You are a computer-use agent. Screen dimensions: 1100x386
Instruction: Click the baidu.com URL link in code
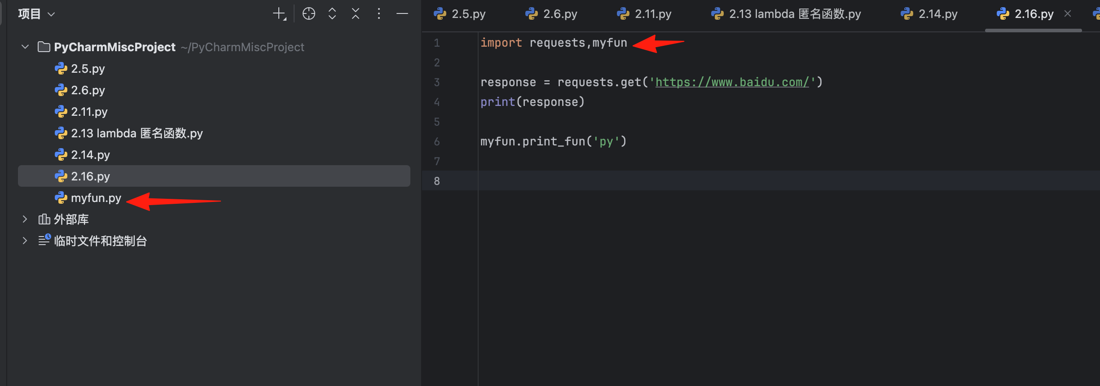732,82
